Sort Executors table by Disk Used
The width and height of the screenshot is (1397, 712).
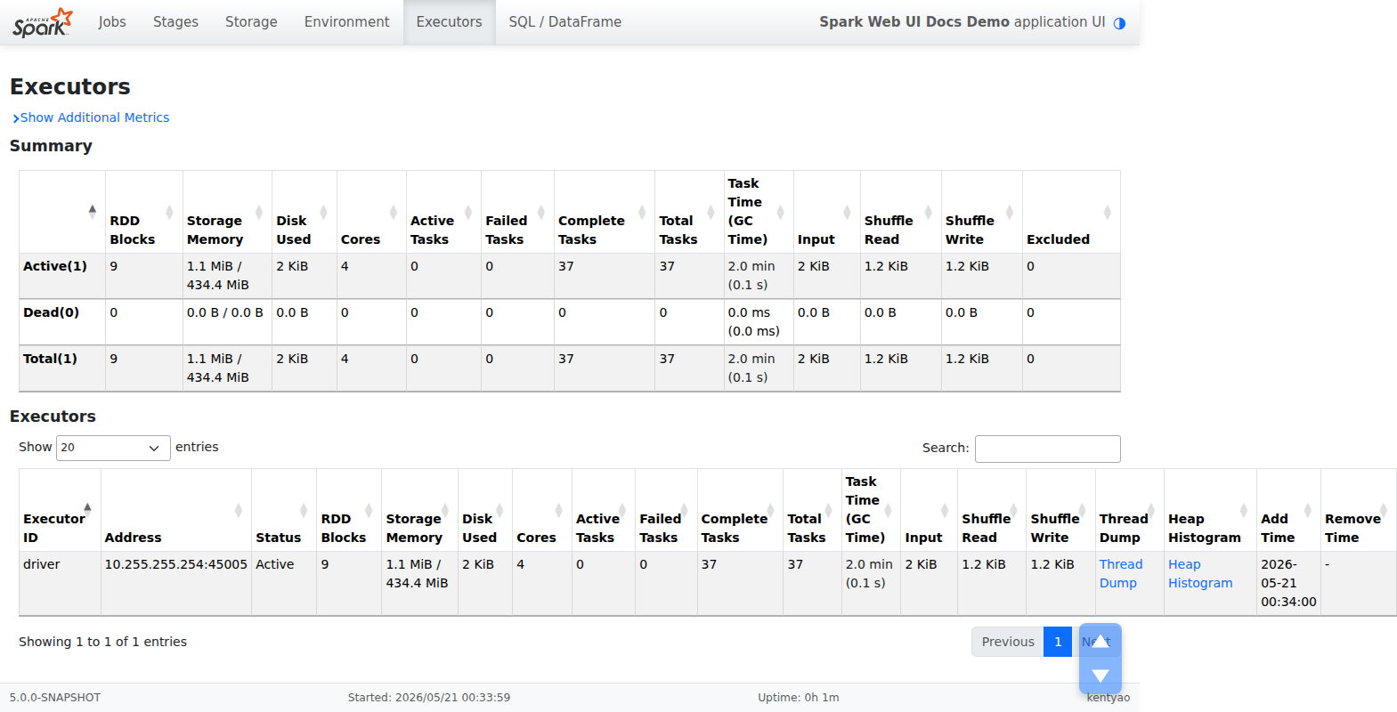485,510
